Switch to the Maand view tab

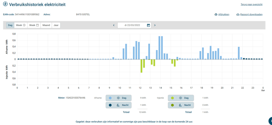(x=46, y=25)
